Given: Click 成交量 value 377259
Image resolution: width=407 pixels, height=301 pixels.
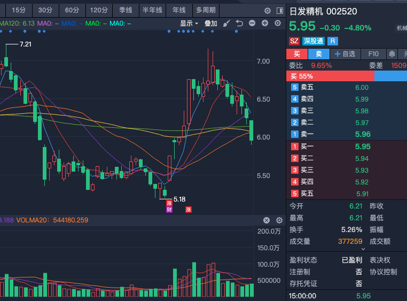Looking at the screenshot, I should point(350,242).
